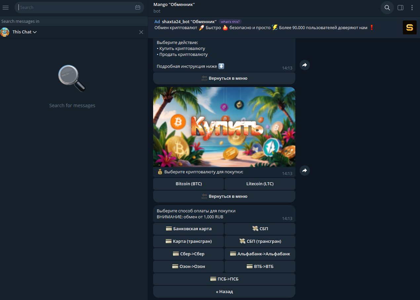
Task: Select 'Альфабанк->Альфабанк' payment button
Action: (260, 254)
